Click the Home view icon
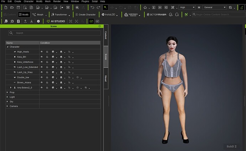The height and width of the screenshot is (151, 246). point(145,7)
